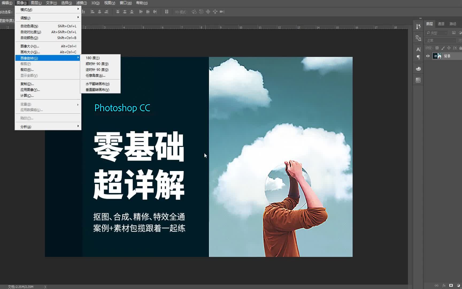Click the 3D zoom camera icon

[222, 12]
